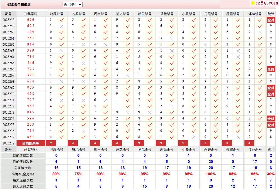Click the red check for 丹霞杀号 in period 2025258
The height and width of the screenshot is (191, 279).
pos(216,20)
